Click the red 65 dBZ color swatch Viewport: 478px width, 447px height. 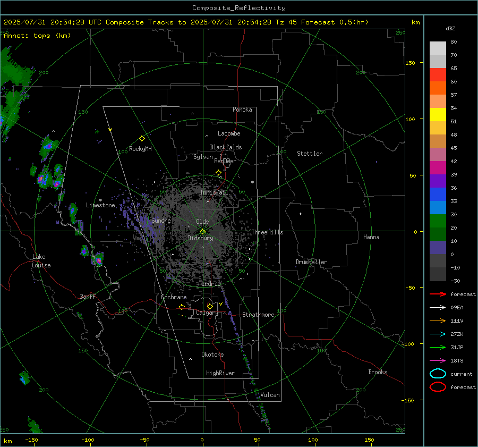point(438,75)
